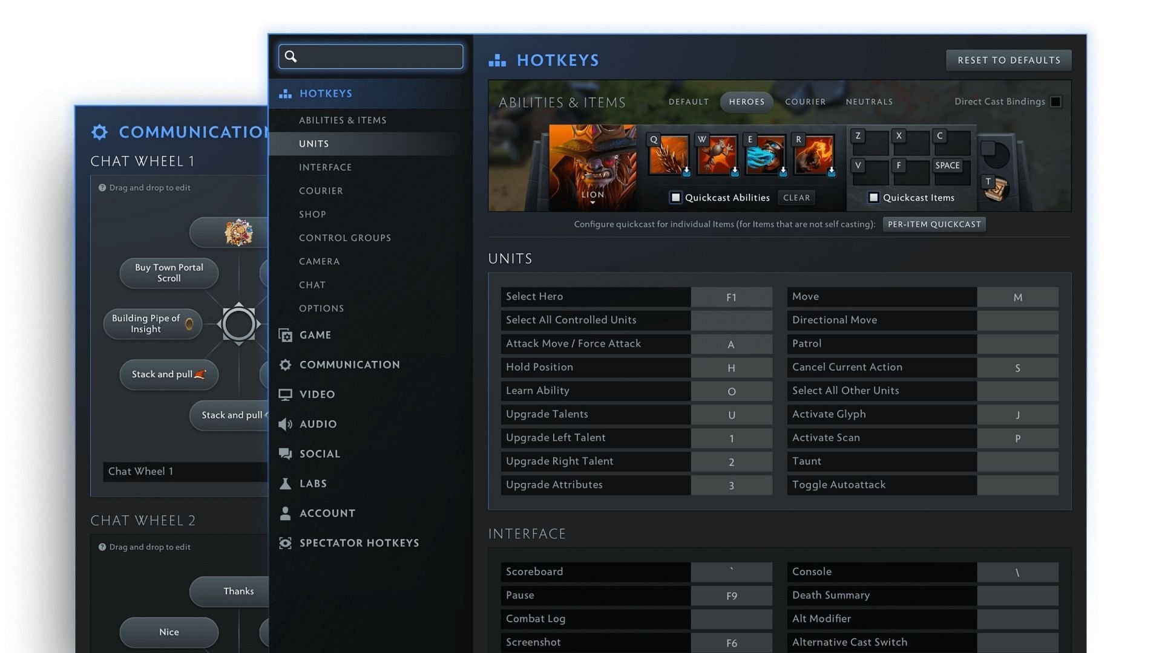Enable the Quickcast Abilities checkbox
The image size is (1162, 653).
pyautogui.click(x=675, y=198)
